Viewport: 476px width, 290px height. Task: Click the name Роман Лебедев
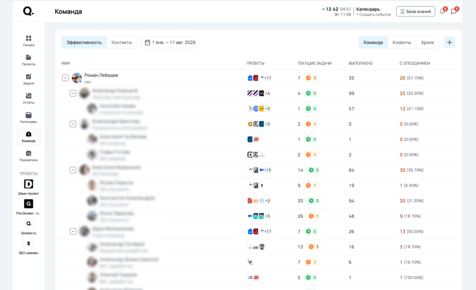point(101,75)
